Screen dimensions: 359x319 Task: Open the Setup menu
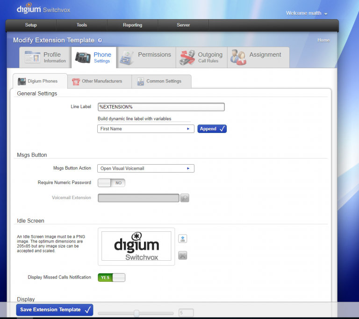[31, 25]
